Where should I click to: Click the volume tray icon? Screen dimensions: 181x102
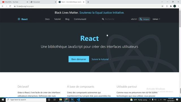pos(161,100)
